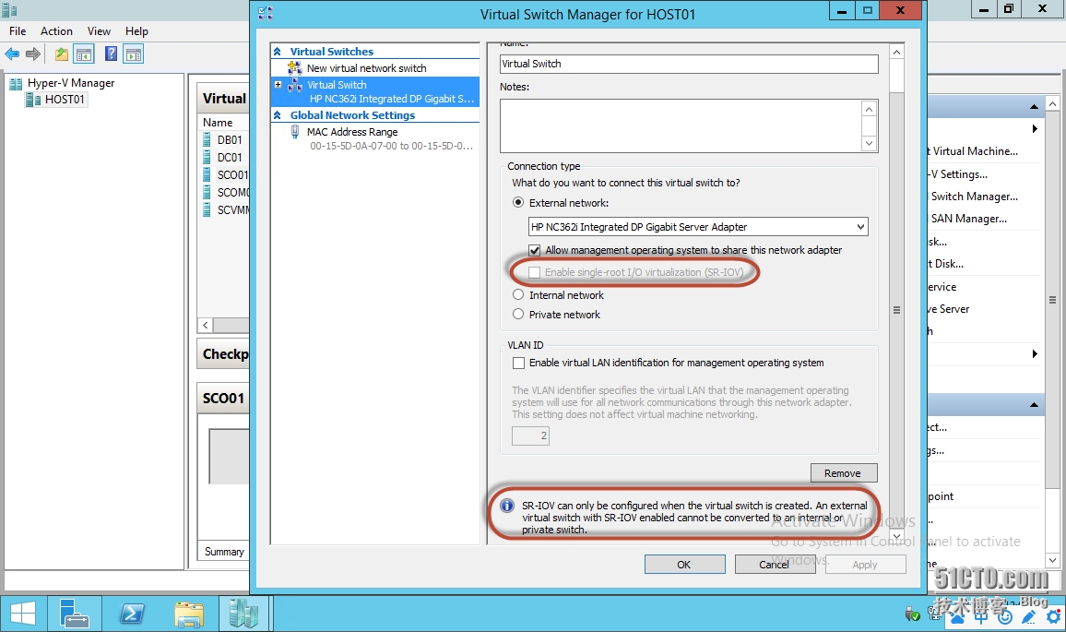This screenshot has width=1066, height=632.
Task: Select the Hyper-V Manager root node
Action: pos(63,83)
